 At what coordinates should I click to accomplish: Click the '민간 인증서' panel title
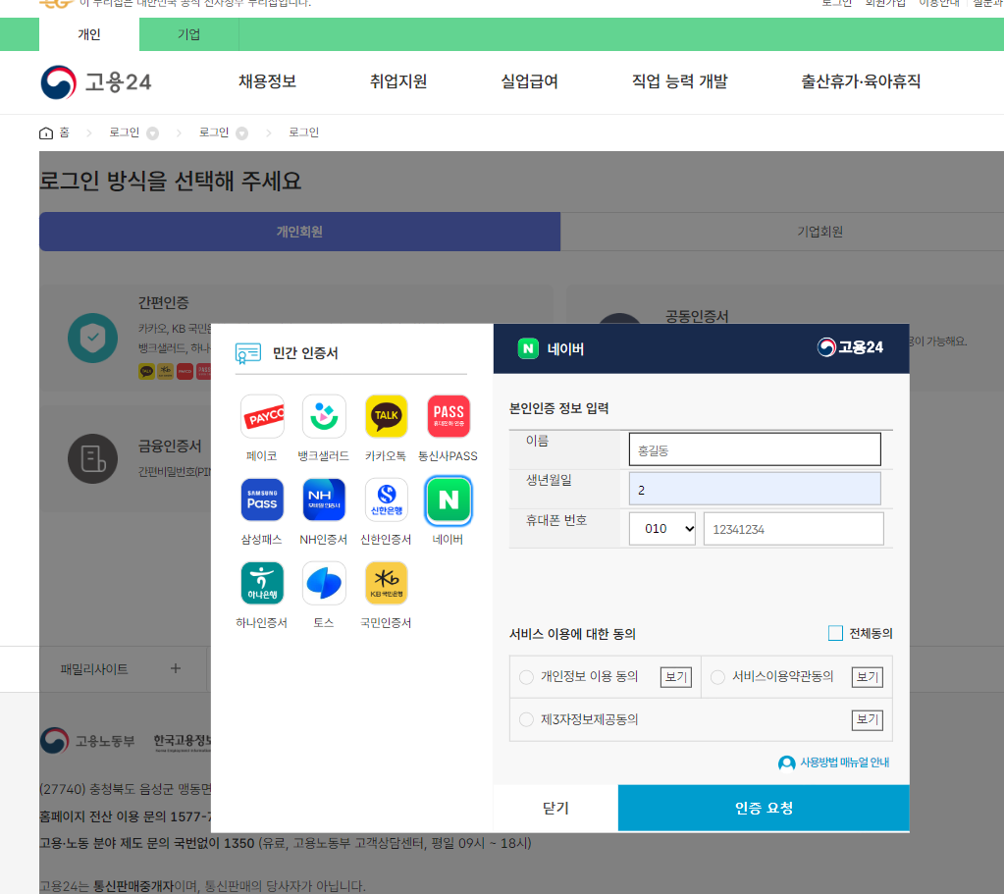coord(305,353)
